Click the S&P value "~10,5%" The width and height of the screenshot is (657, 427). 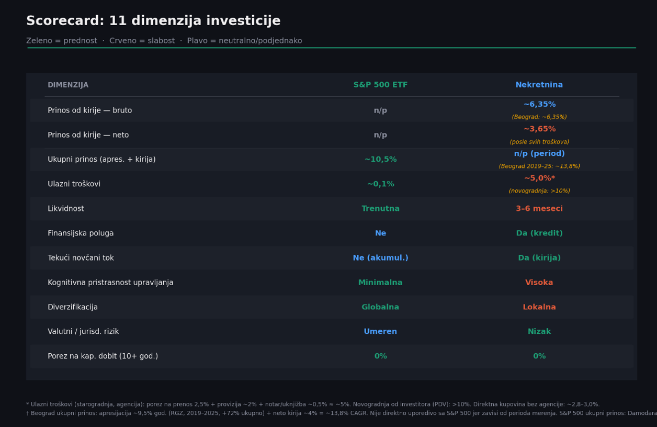click(380, 160)
